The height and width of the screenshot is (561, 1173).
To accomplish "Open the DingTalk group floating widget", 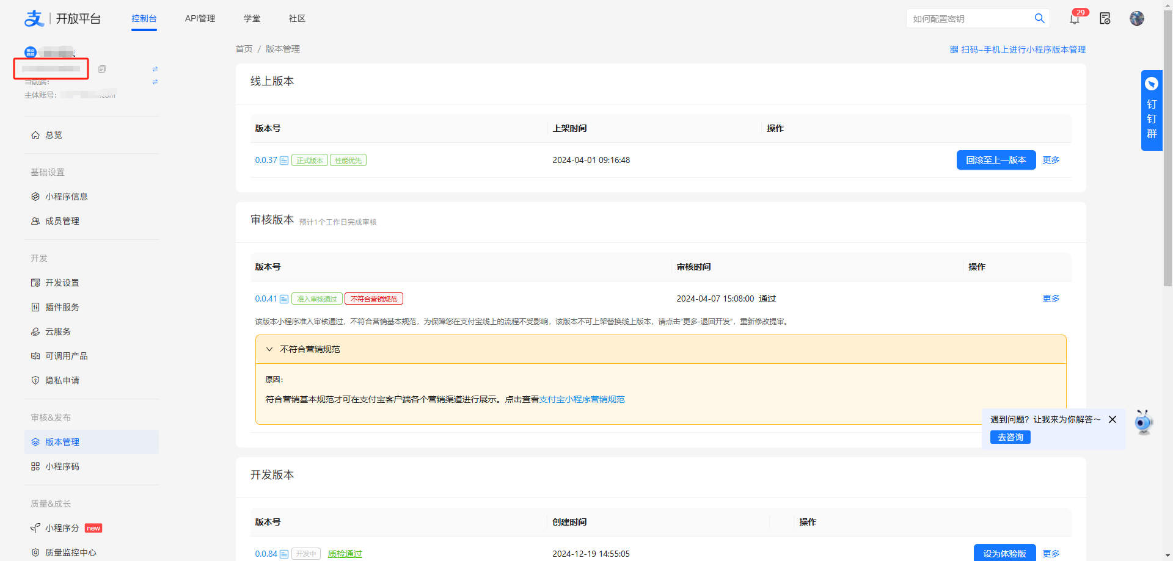I will click(x=1151, y=110).
